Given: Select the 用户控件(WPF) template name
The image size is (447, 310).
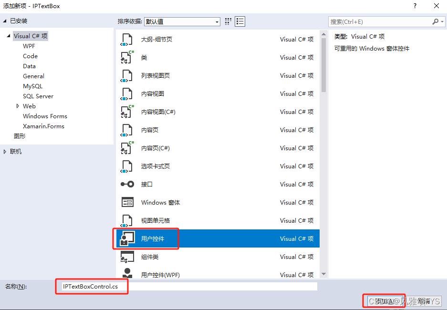Looking at the screenshot, I should pyautogui.click(x=160, y=275).
